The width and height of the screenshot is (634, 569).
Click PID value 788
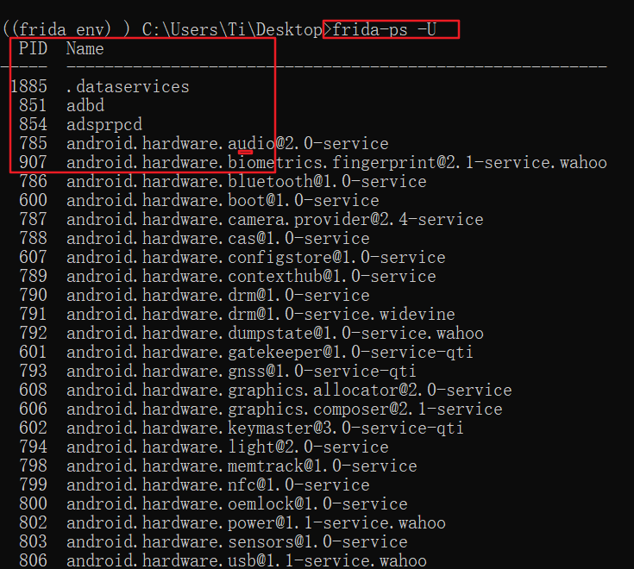33,239
